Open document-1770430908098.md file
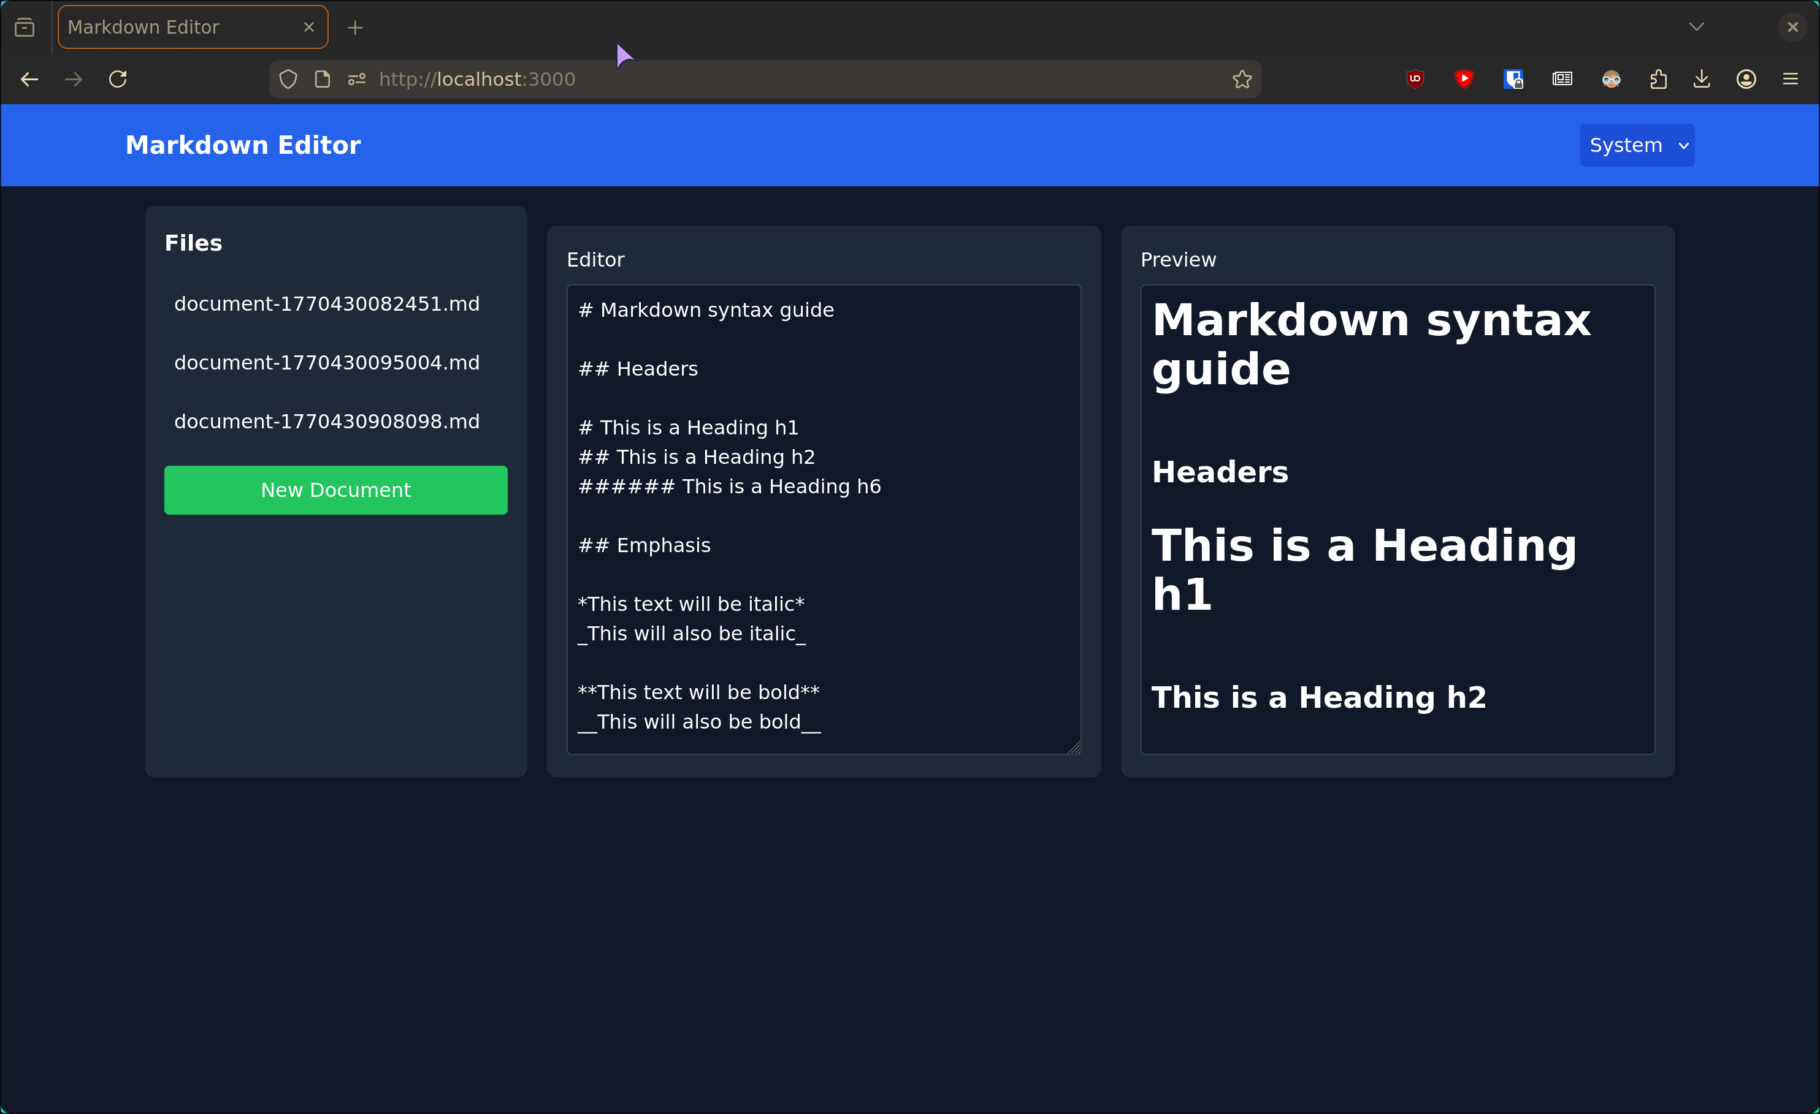Image resolution: width=1820 pixels, height=1114 pixels. tap(326, 422)
